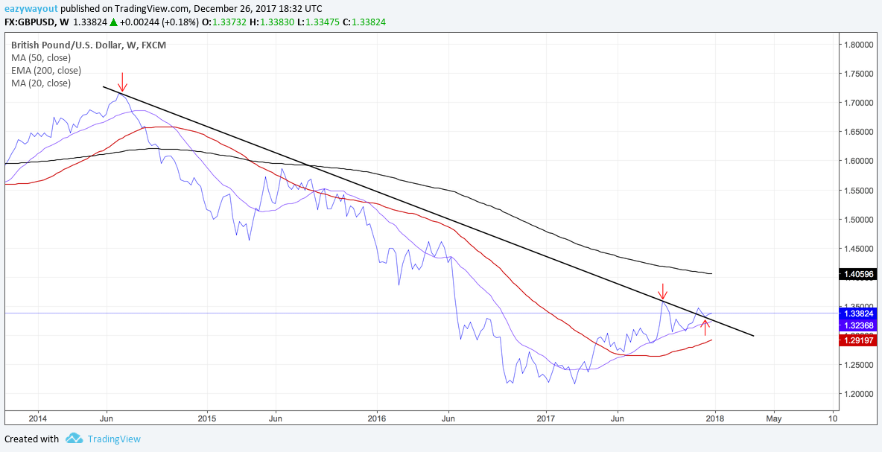
Task: Click the 1.50000 price axis label
Action: pos(857,220)
